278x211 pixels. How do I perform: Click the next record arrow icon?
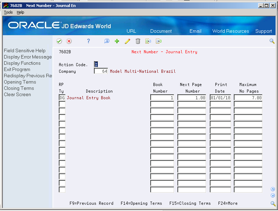tap(159, 41)
